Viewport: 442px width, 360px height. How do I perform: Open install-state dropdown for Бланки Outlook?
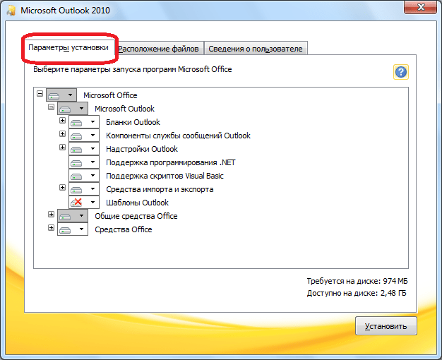[x=84, y=122]
